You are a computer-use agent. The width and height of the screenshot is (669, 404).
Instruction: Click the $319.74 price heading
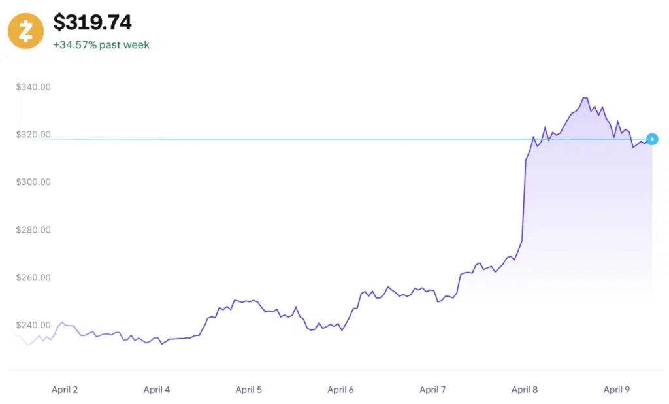(92, 23)
